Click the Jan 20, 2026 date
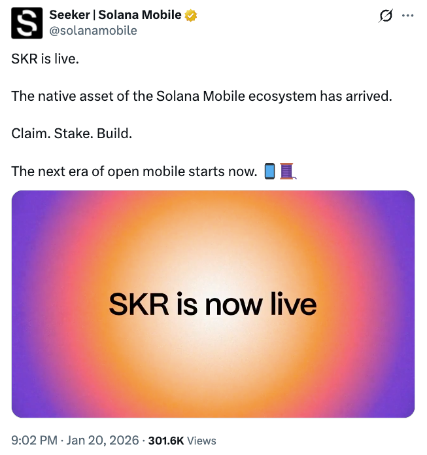The image size is (427, 455). pyautogui.click(x=101, y=441)
